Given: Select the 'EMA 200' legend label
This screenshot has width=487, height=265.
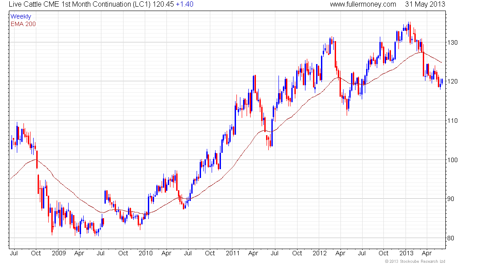Looking at the screenshot, I should (x=23, y=24).
